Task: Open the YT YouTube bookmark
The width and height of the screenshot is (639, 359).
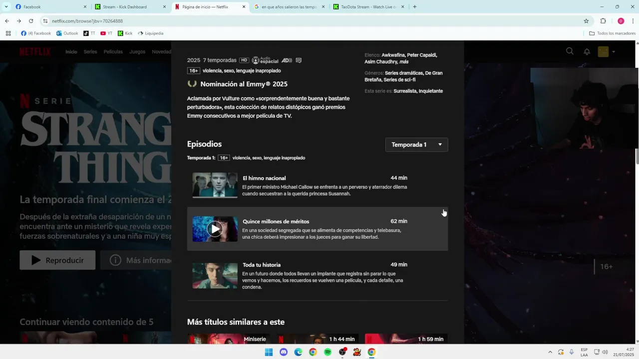Action: click(x=106, y=33)
